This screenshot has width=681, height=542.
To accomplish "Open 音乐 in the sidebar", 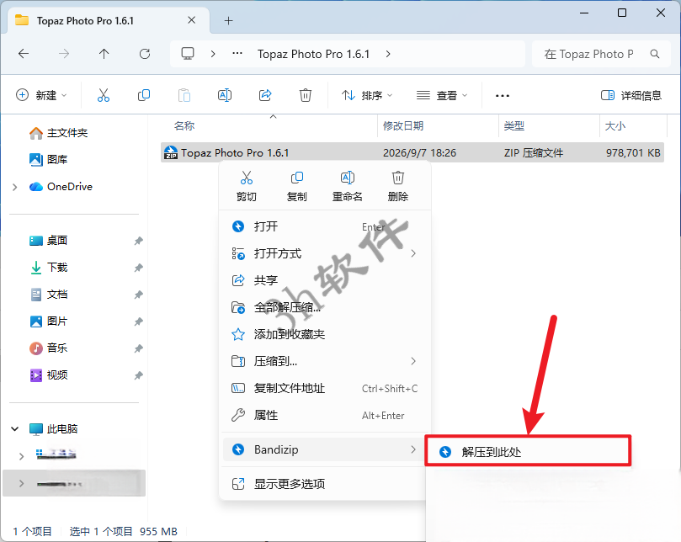I will pos(49,348).
